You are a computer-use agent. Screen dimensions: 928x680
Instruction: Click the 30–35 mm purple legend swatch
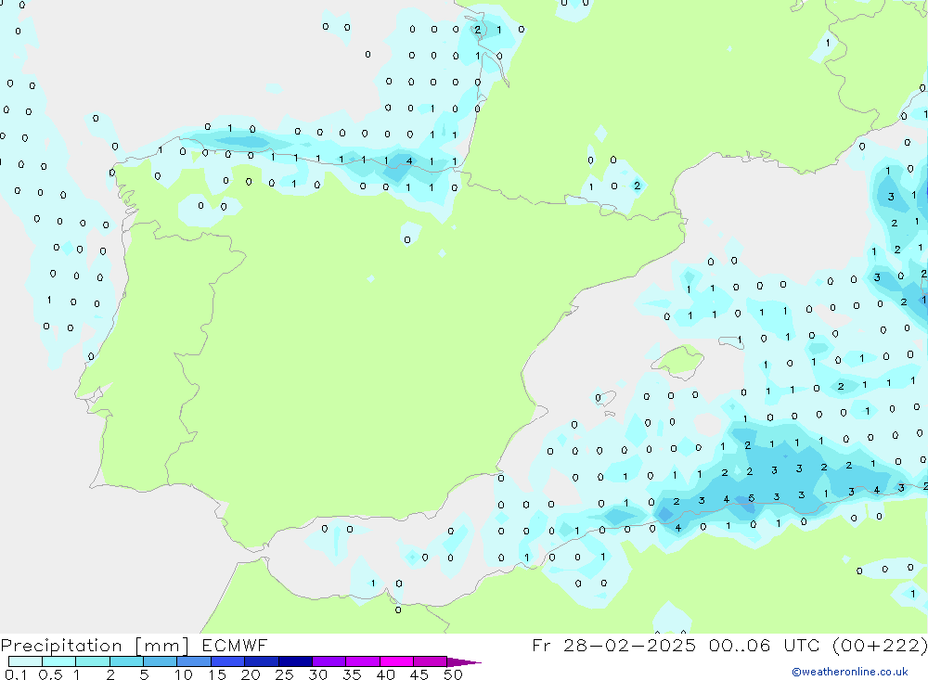pos(329,661)
